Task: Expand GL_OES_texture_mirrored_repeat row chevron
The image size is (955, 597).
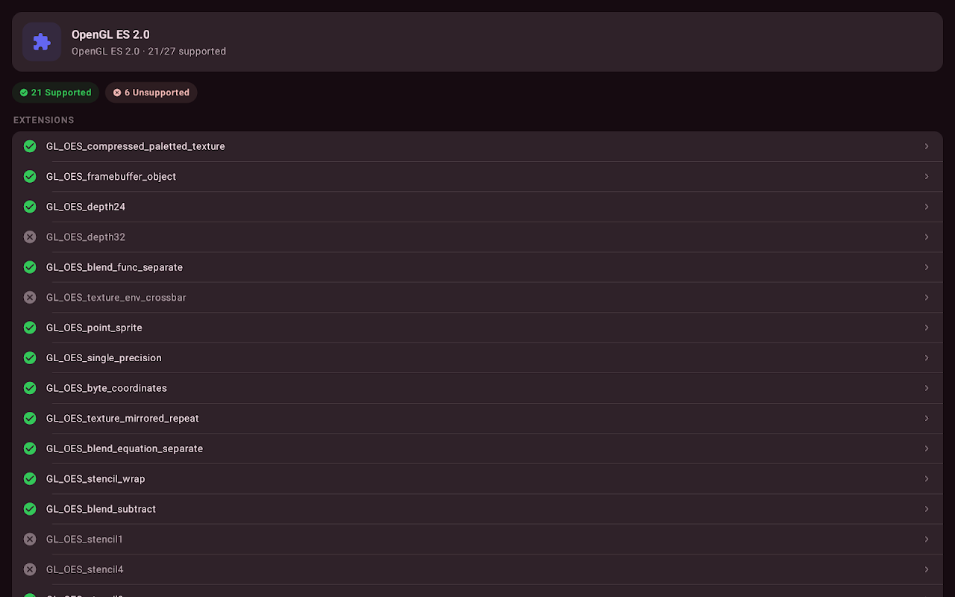Action: tap(927, 418)
